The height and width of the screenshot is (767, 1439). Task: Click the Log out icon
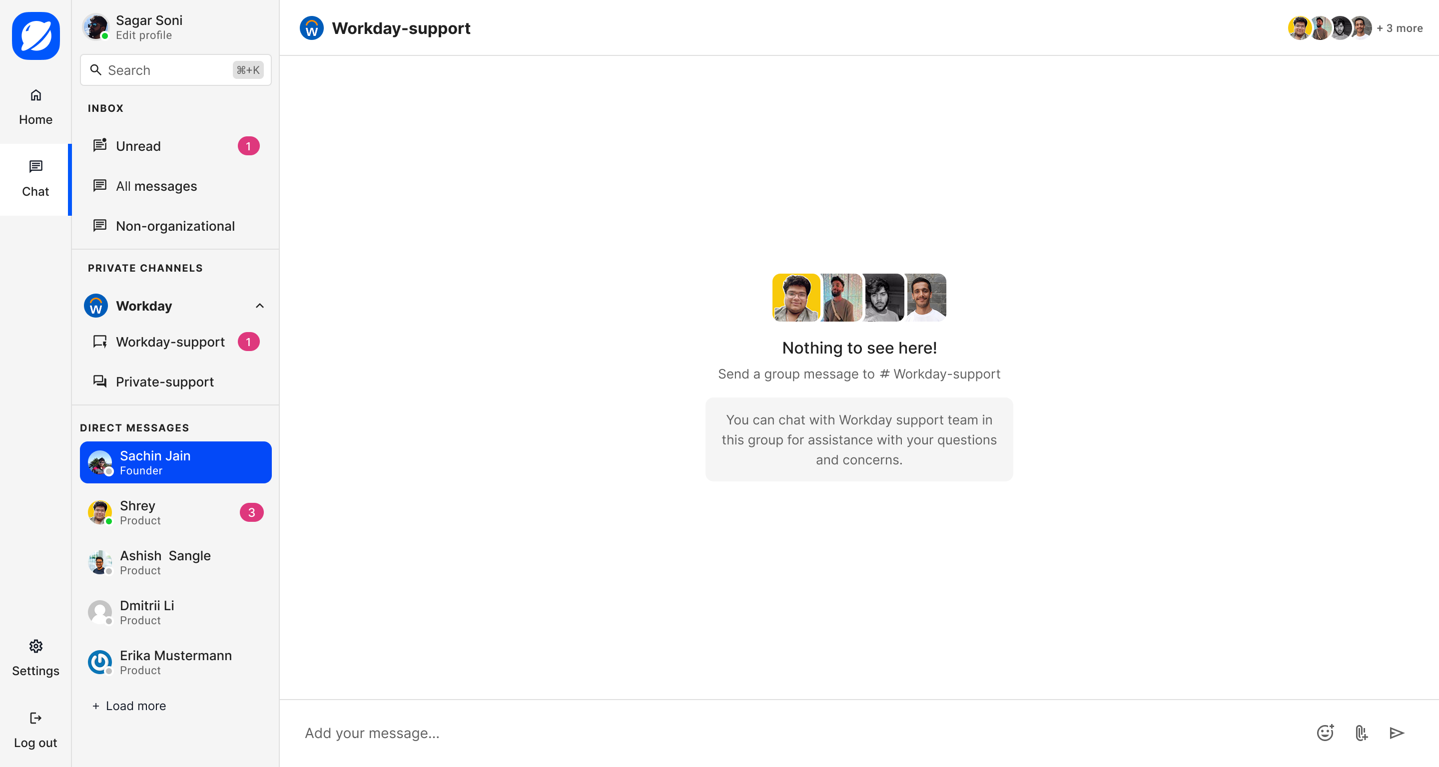point(36,718)
